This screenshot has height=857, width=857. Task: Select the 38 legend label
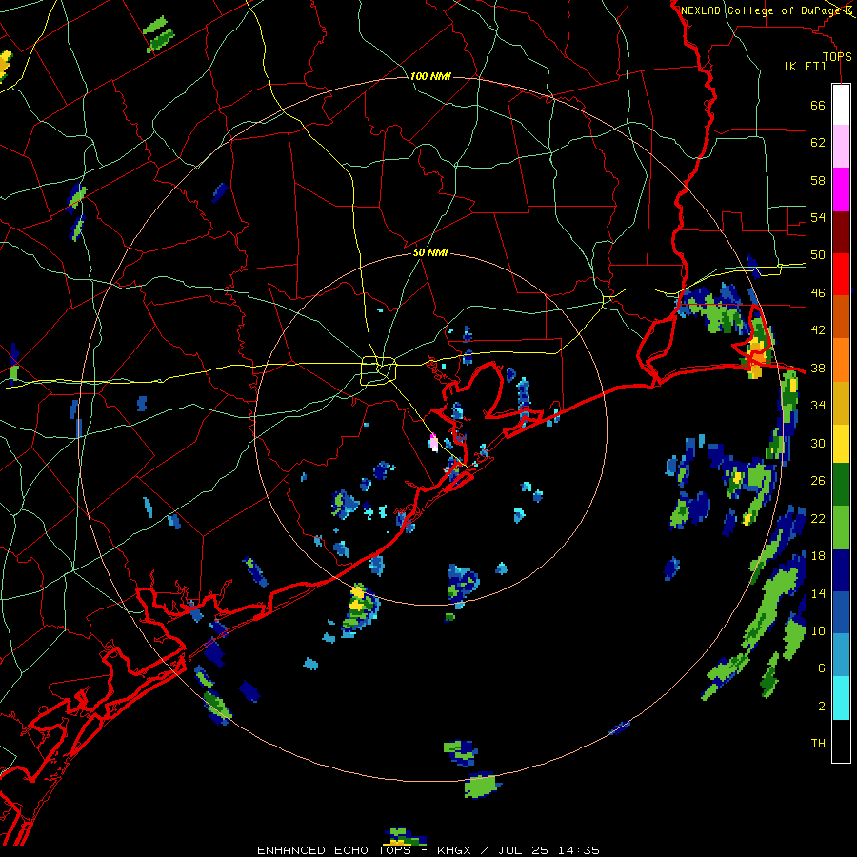point(818,369)
